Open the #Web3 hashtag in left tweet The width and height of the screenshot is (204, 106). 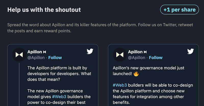click(x=59, y=97)
